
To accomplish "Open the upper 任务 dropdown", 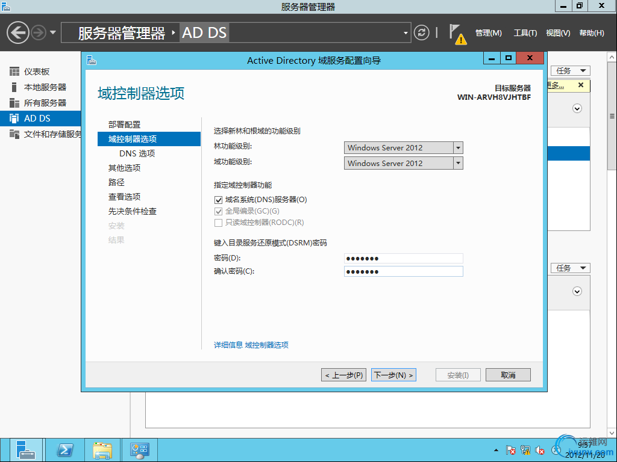I will [571, 71].
